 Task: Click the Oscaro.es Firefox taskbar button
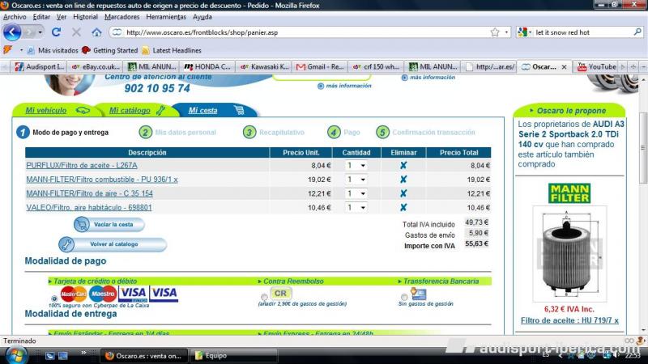click(x=144, y=355)
